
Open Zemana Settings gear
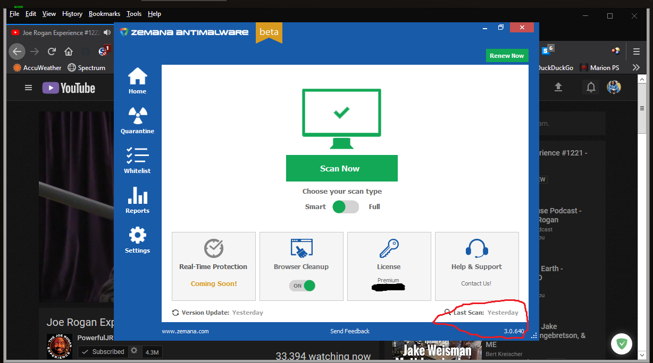tap(137, 240)
